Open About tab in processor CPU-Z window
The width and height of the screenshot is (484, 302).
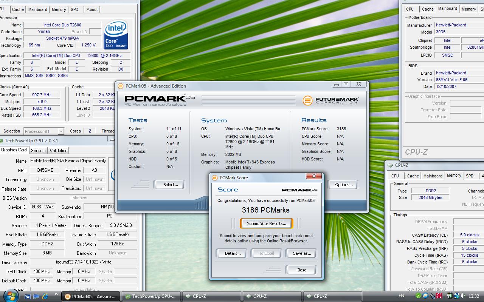(92, 9)
